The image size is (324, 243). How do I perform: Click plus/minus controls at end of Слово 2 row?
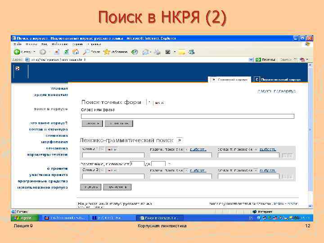point(287,177)
